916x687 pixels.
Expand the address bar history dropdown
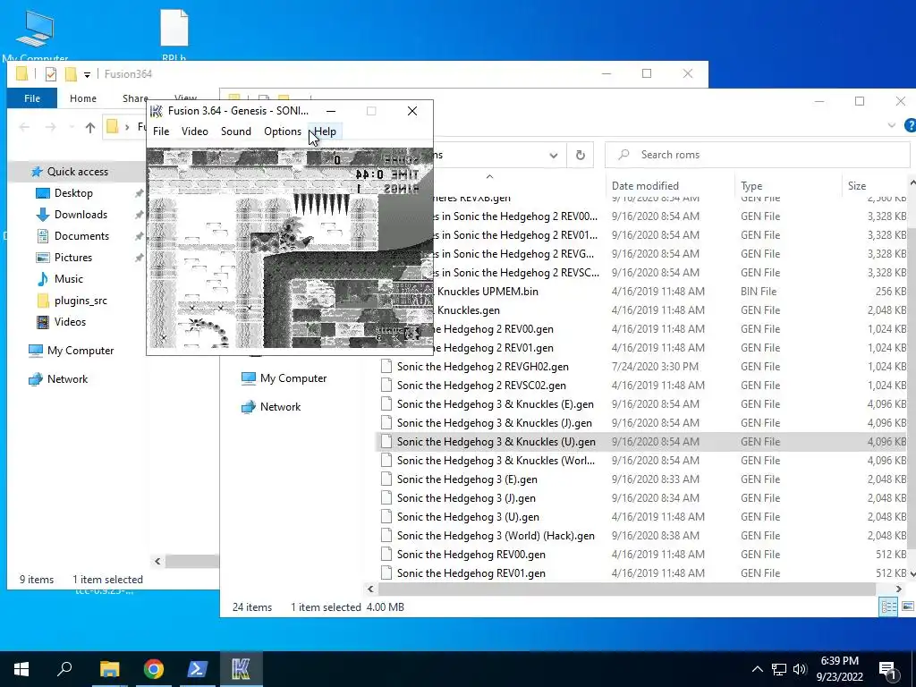pyautogui.click(x=553, y=156)
